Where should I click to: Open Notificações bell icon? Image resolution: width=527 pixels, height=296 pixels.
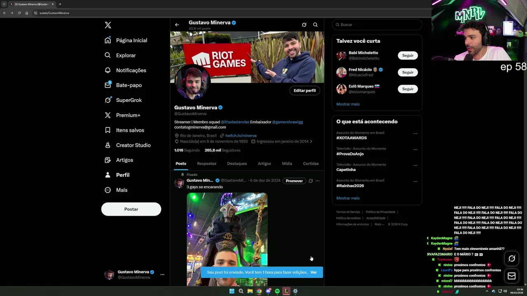click(108, 70)
